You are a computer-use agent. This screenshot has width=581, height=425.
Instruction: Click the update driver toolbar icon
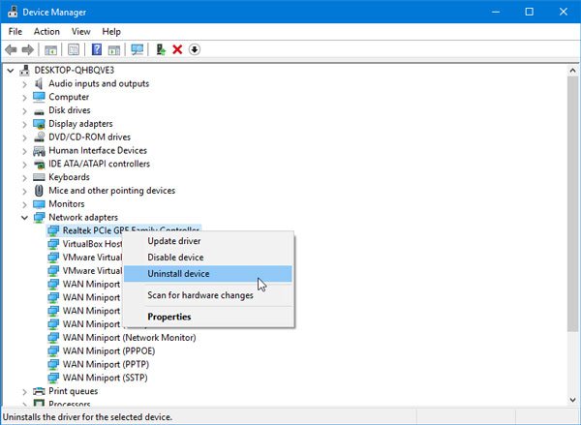[x=161, y=49]
